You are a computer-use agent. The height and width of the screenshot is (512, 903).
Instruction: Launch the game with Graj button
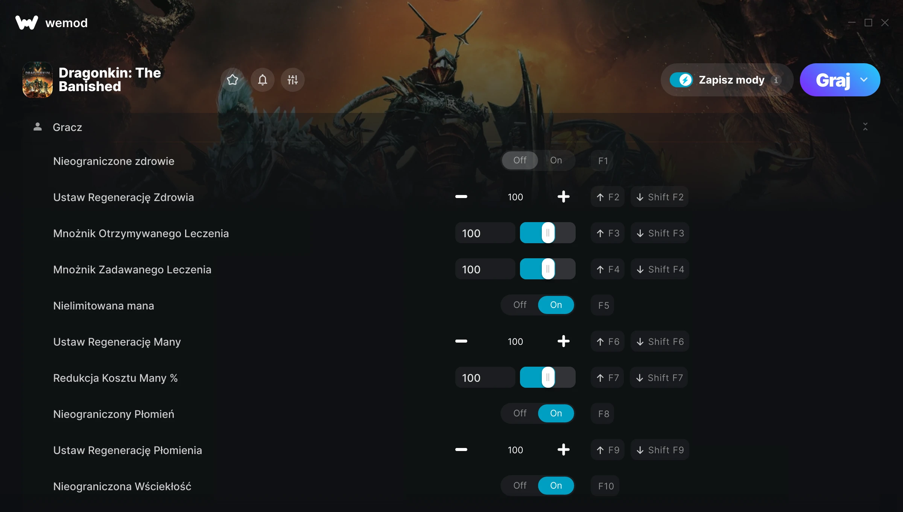(833, 80)
